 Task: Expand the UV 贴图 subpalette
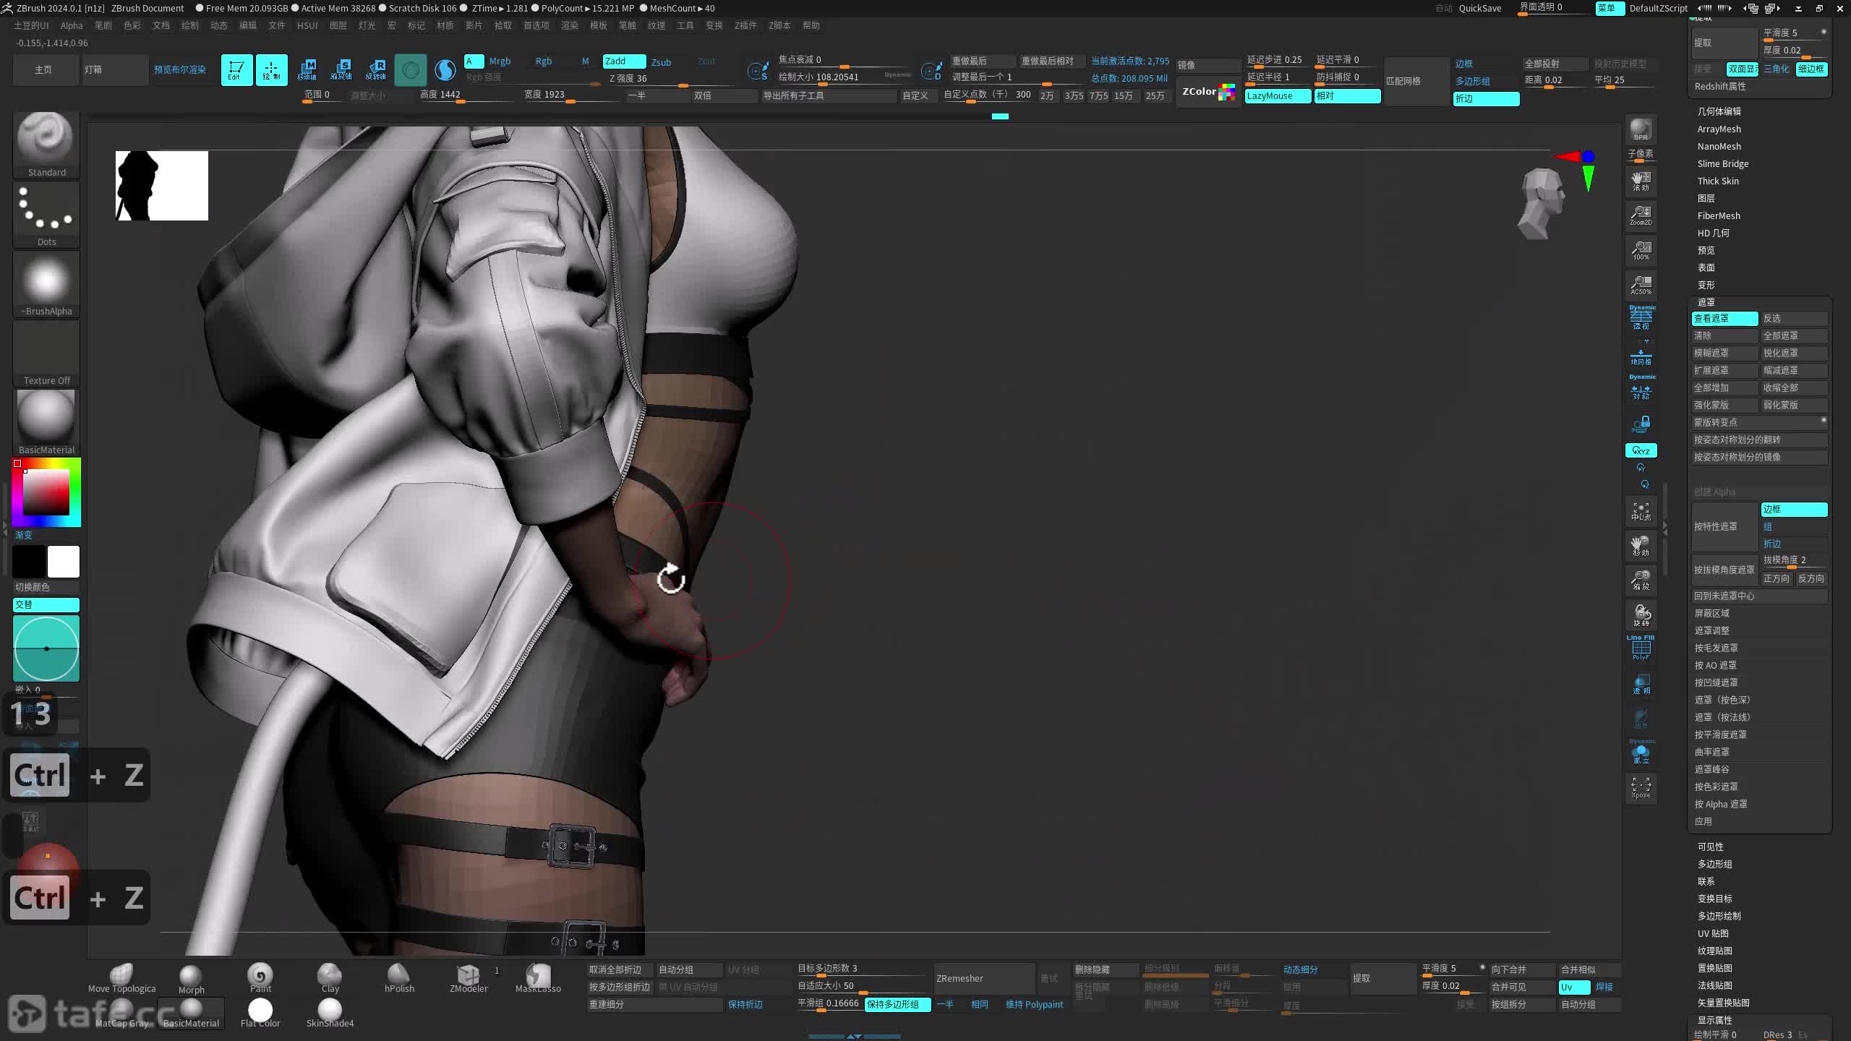pos(1712,934)
